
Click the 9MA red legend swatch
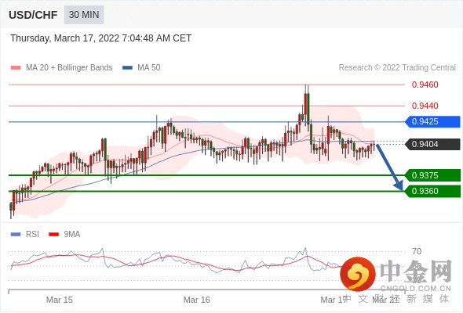click(x=53, y=235)
